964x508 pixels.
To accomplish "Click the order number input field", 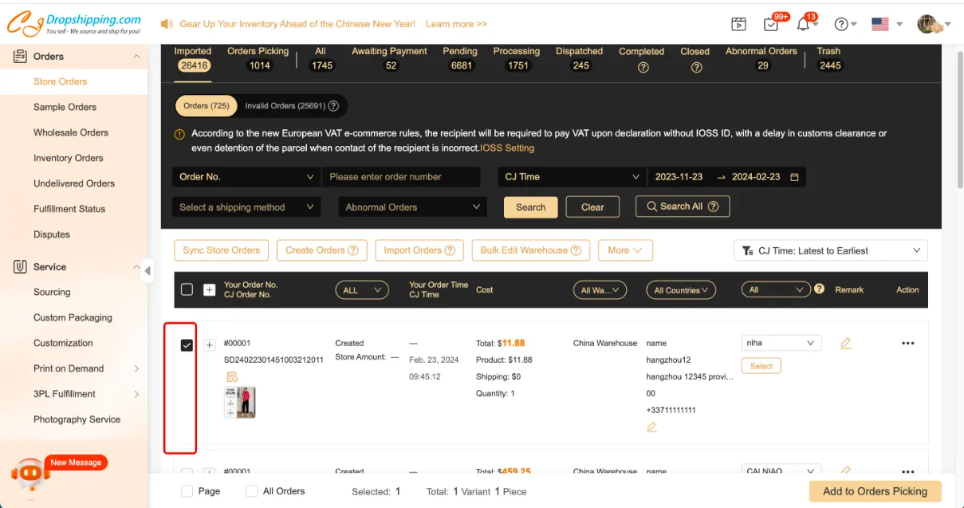I will click(x=401, y=177).
